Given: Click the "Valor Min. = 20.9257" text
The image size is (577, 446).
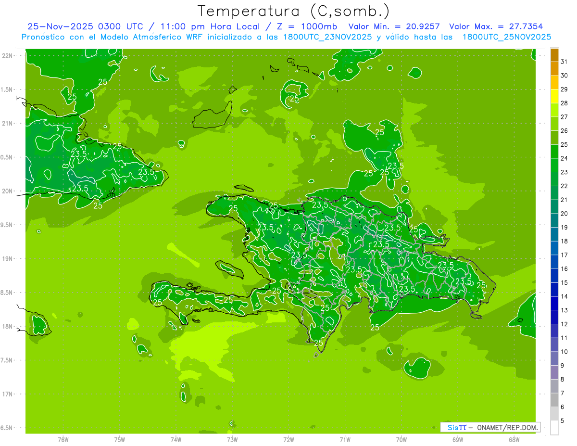Looking at the screenshot, I should point(394,26).
